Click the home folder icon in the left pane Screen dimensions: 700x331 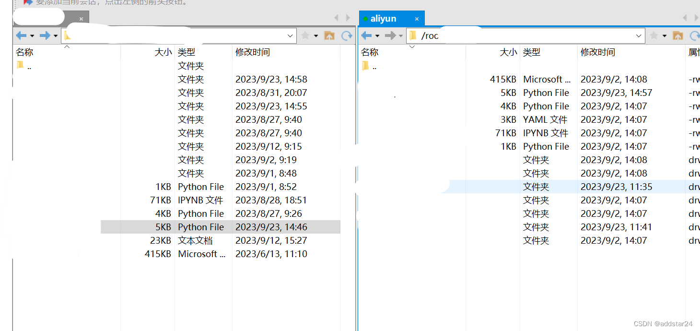(329, 35)
